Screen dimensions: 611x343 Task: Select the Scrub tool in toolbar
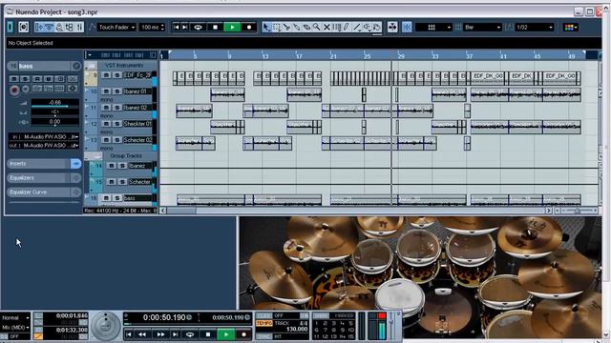[376, 28]
